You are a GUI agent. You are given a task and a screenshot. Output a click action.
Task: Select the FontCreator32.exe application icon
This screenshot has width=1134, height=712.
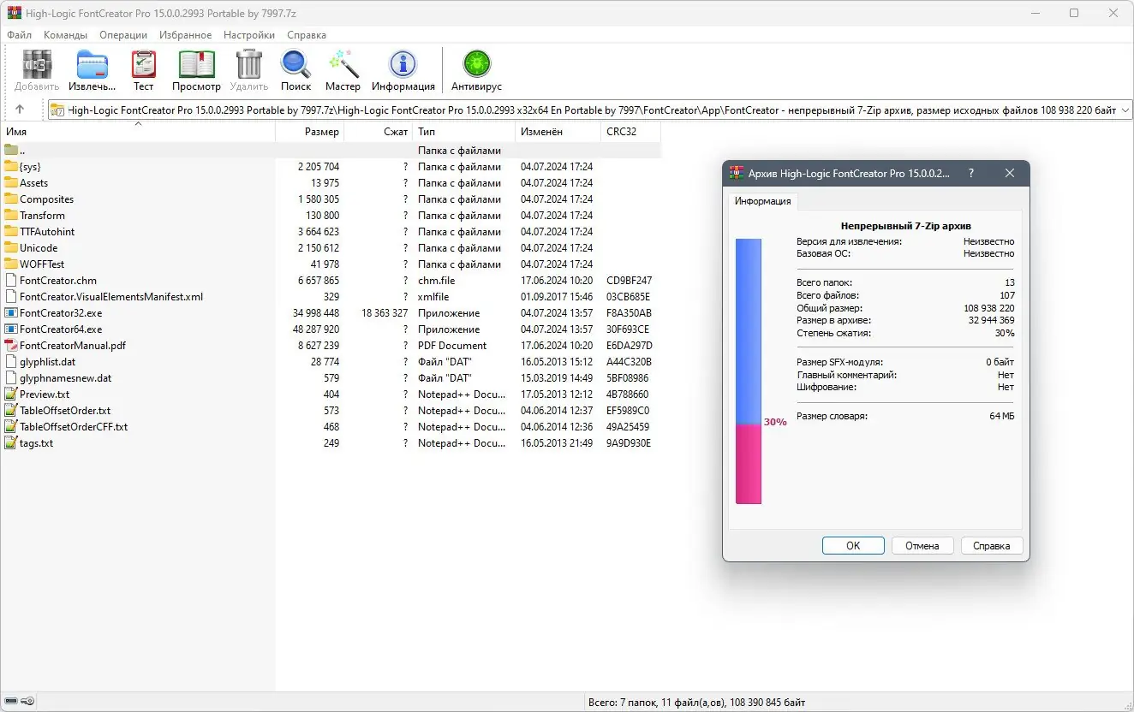pos(11,313)
